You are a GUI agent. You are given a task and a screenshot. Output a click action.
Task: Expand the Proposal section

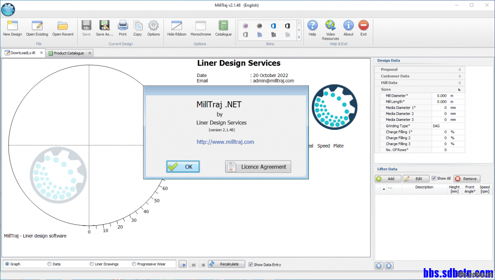459,70
